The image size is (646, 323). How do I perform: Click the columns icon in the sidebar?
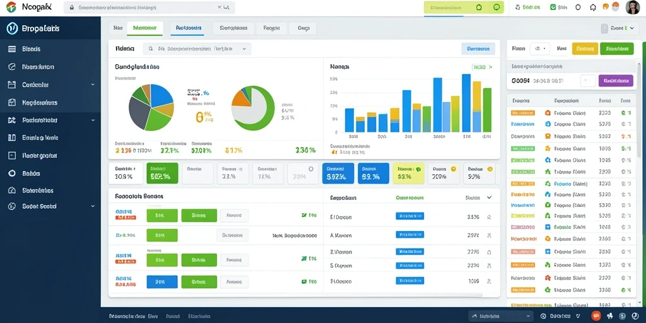pos(11,138)
